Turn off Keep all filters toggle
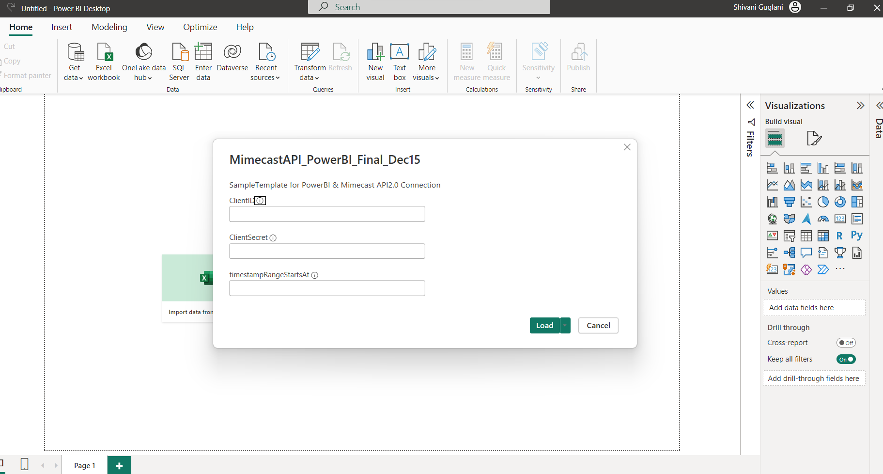 click(846, 360)
